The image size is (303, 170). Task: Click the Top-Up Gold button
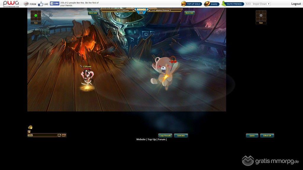click(x=191, y=4)
